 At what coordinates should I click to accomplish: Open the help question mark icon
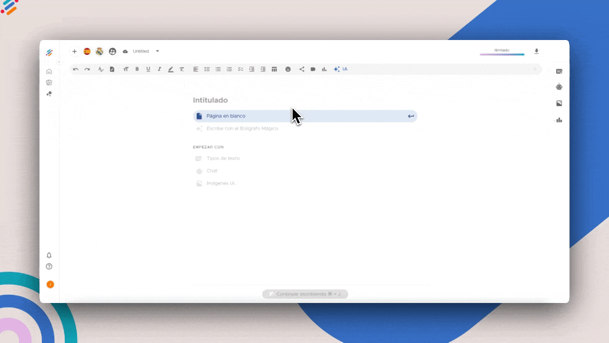pyautogui.click(x=49, y=266)
